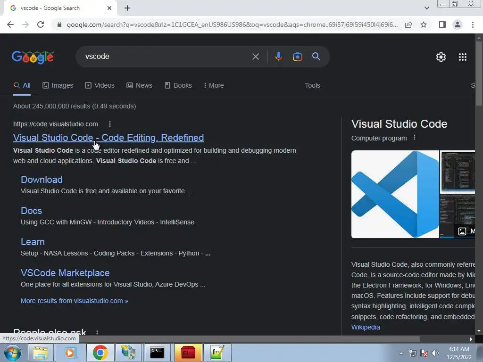Image resolution: width=483 pixels, height=362 pixels.
Task: Click the vertical page scrollbar thumb
Action: (x=479, y=73)
